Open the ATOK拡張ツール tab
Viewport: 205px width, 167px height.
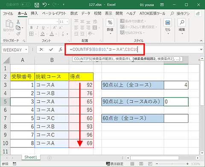pos(152,14)
